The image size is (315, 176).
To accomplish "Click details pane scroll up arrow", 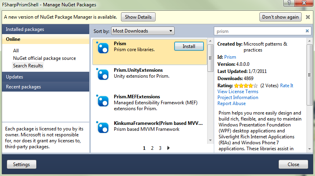I will (x=309, y=41).
